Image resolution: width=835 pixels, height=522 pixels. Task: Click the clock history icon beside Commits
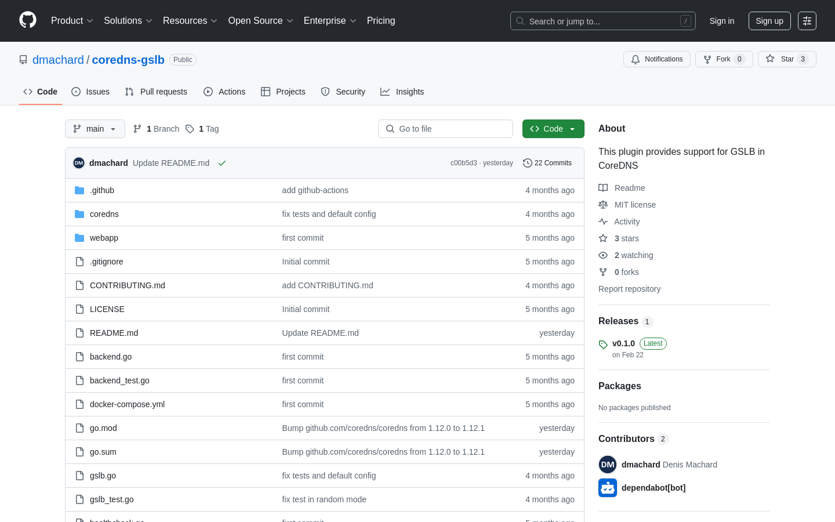point(528,163)
